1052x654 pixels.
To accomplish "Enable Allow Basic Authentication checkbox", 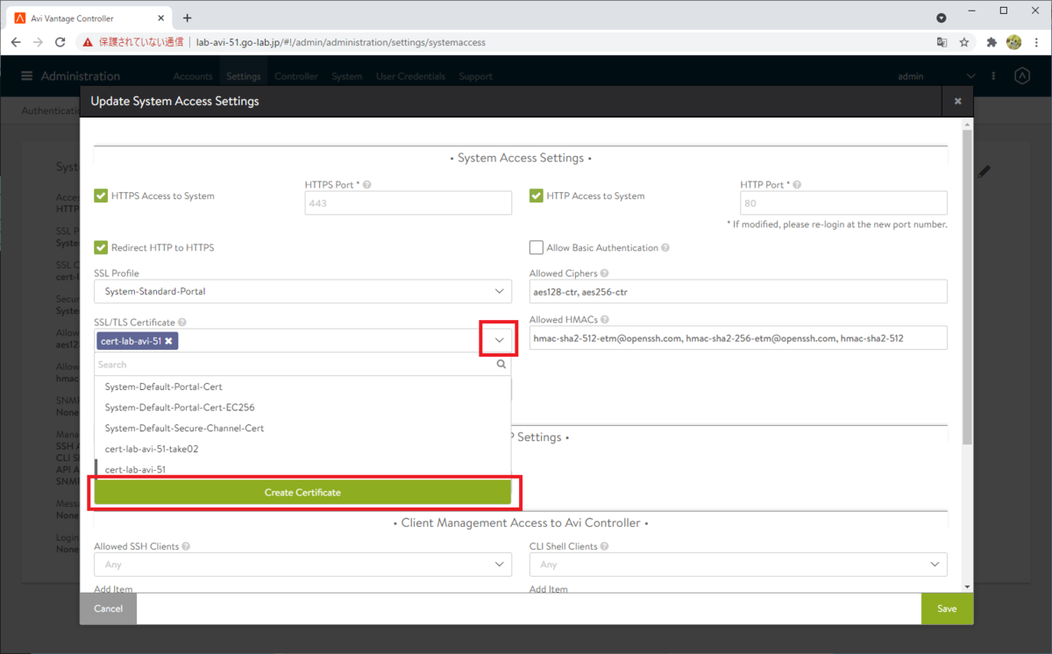I will tap(537, 247).
